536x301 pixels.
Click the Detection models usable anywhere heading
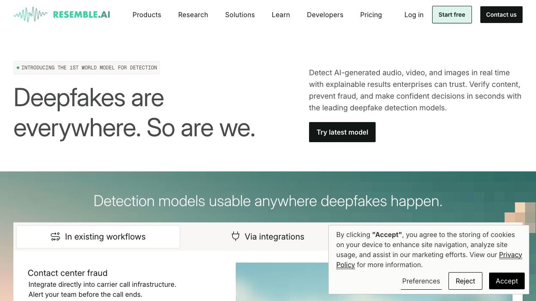[x=268, y=201]
